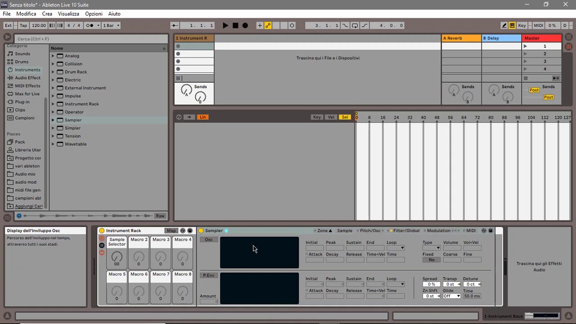The image size is (576, 324).
Task: Enable MIDI Arrangement Overdub plus icon
Action: 260,26
